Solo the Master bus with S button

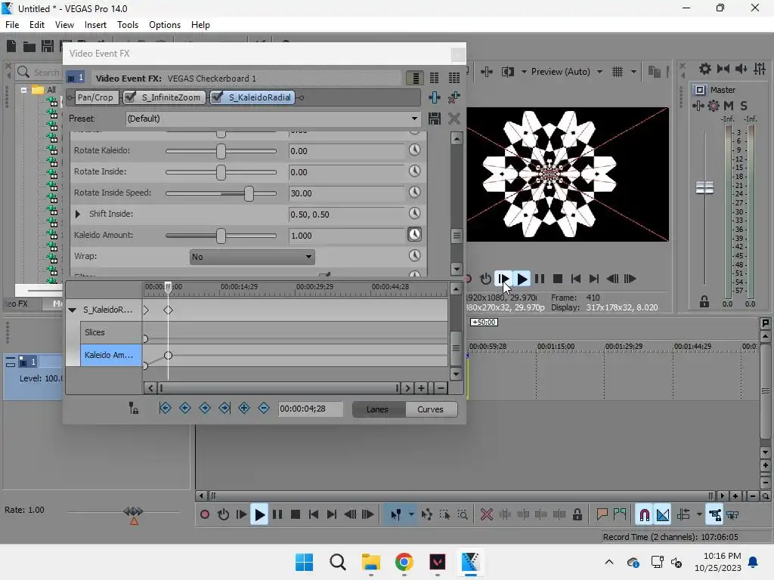(x=744, y=106)
